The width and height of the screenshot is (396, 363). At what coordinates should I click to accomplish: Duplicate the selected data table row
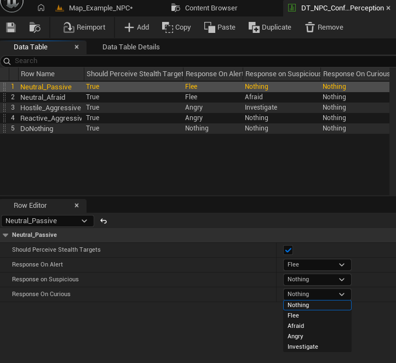pos(269,27)
